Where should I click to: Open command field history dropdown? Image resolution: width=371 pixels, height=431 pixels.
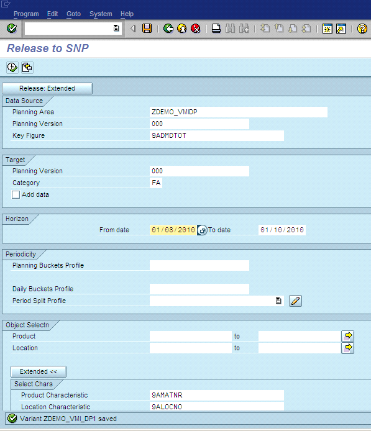click(116, 28)
